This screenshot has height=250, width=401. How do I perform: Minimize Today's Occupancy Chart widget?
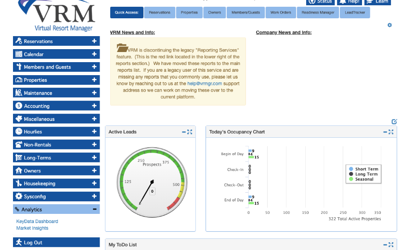pyautogui.click(x=385, y=132)
